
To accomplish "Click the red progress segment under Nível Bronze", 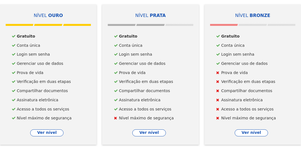I will point(224,25).
